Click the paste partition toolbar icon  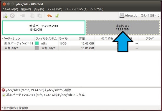(39, 16)
